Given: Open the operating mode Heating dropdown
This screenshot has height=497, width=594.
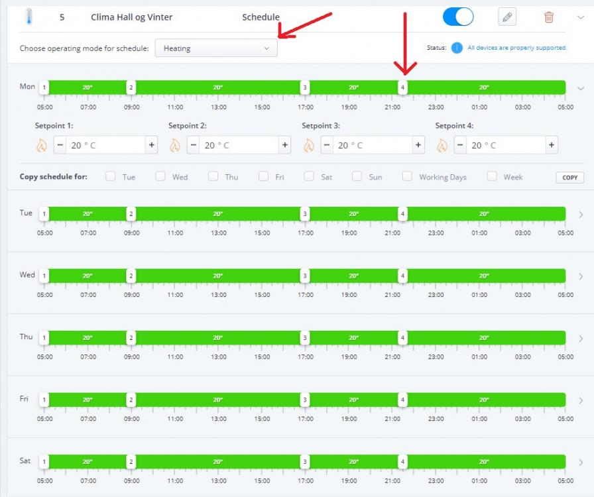Looking at the screenshot, I should point(216,48).
